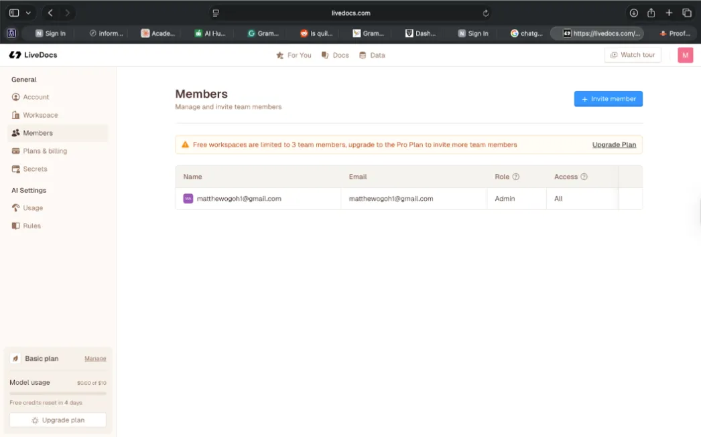Open the AI Rules page
Viewport: 701px width, 437px height.
pyautogui.click(x=31, y=226)
